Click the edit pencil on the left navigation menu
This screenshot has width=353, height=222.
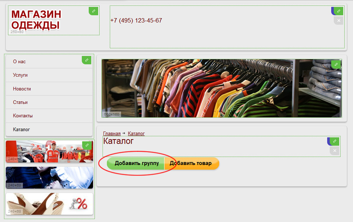click(x=87, y=60)
